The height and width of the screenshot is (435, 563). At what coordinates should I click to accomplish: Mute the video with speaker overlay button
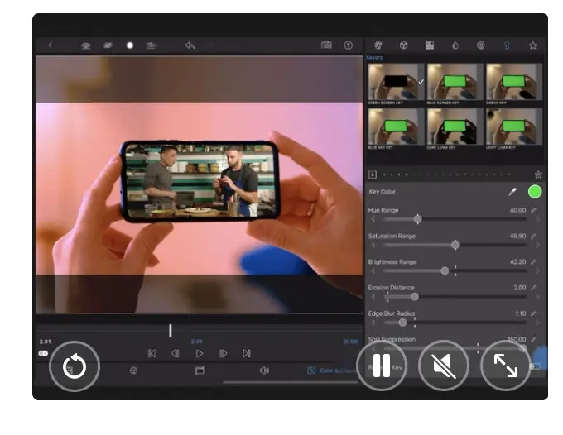[444, 366]
